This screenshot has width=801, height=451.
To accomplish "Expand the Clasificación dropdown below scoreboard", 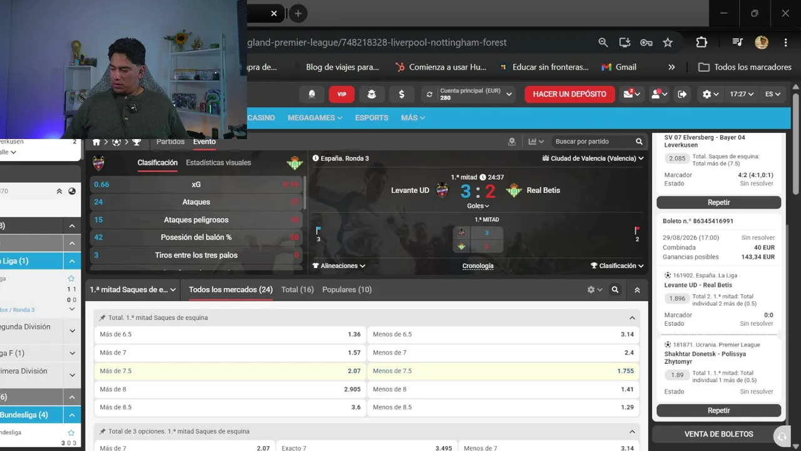I will pyautogui.click(x=617, y=266).
